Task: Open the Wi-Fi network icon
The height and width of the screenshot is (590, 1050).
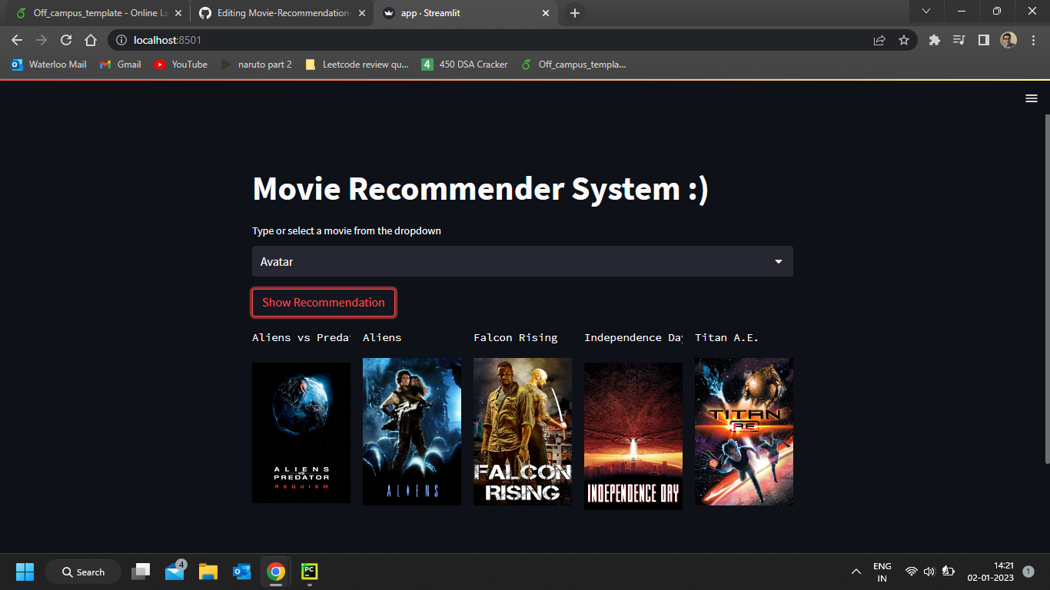Action: 912,572
